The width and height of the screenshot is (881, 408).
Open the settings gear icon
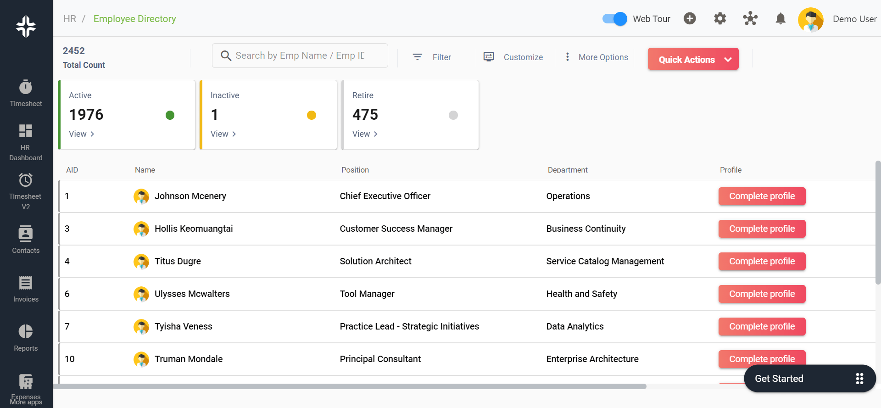[719, 19]
